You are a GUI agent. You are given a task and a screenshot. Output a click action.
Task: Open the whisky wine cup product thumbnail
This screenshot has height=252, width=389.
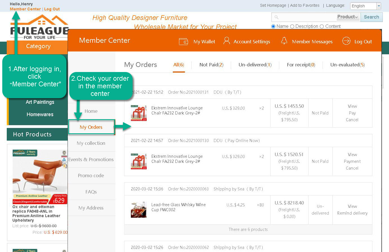click(138, 210)
